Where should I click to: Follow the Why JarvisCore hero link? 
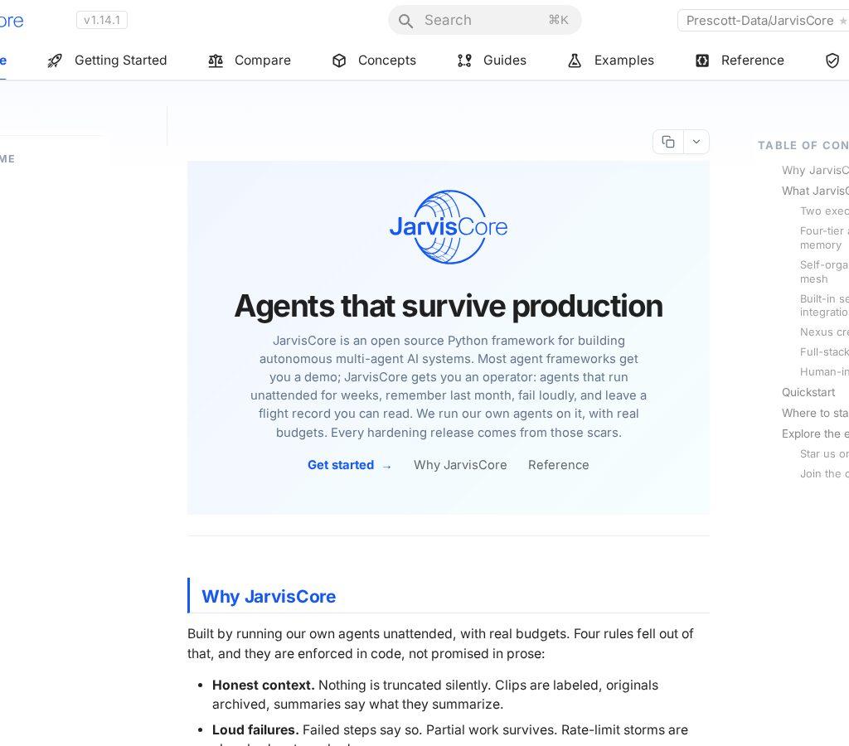(x=460, y=465)
